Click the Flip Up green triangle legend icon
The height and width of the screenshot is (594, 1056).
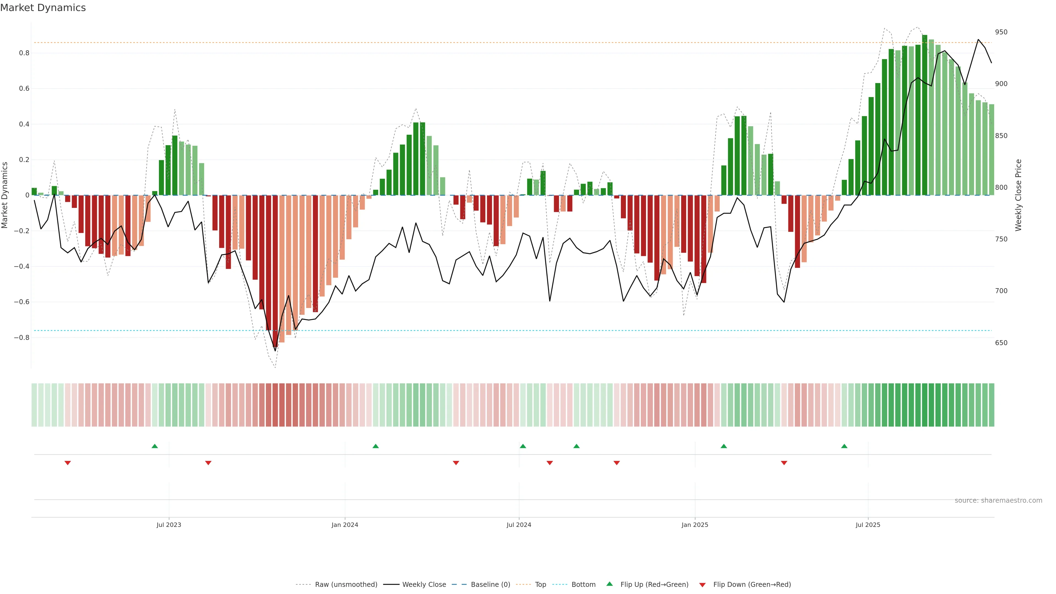point(609,584)
